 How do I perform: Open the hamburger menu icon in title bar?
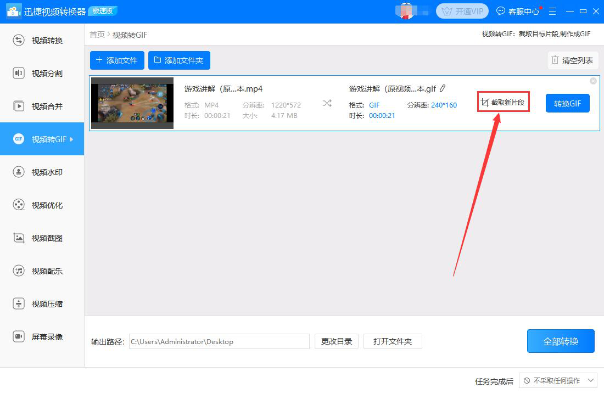tap(552, 11)
